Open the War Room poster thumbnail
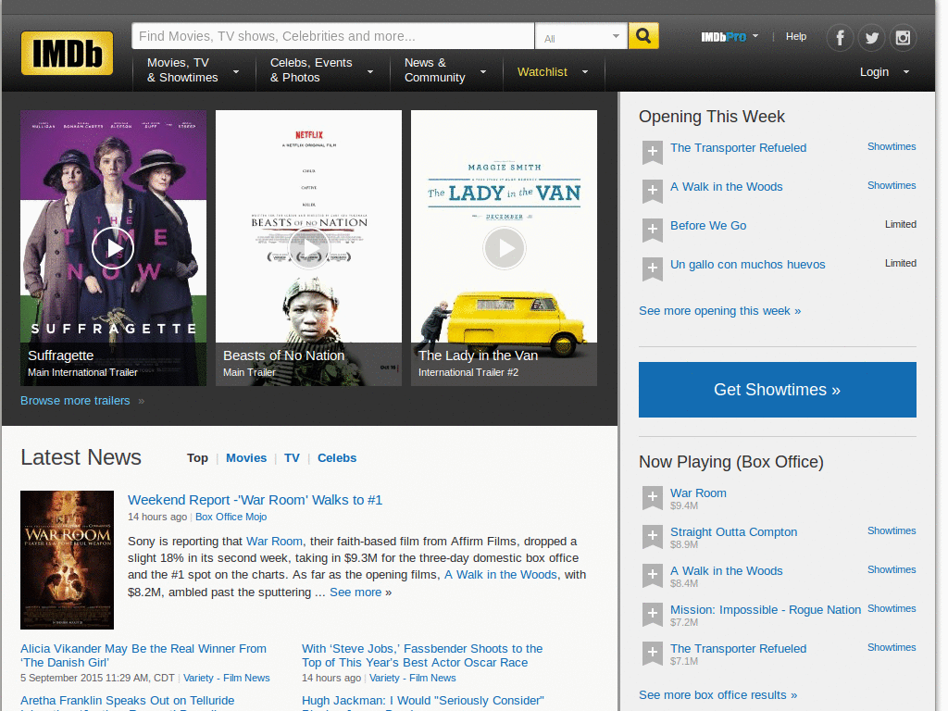The image size is (948, 711). [x=67, y=560]
